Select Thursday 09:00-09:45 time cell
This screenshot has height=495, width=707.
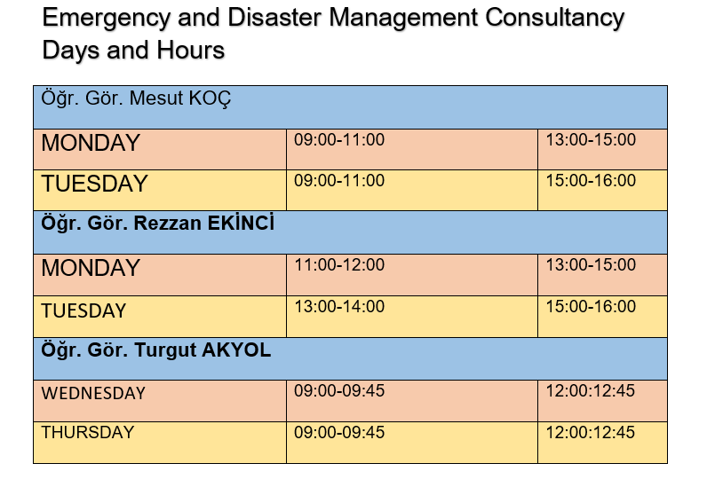point(338,433)
